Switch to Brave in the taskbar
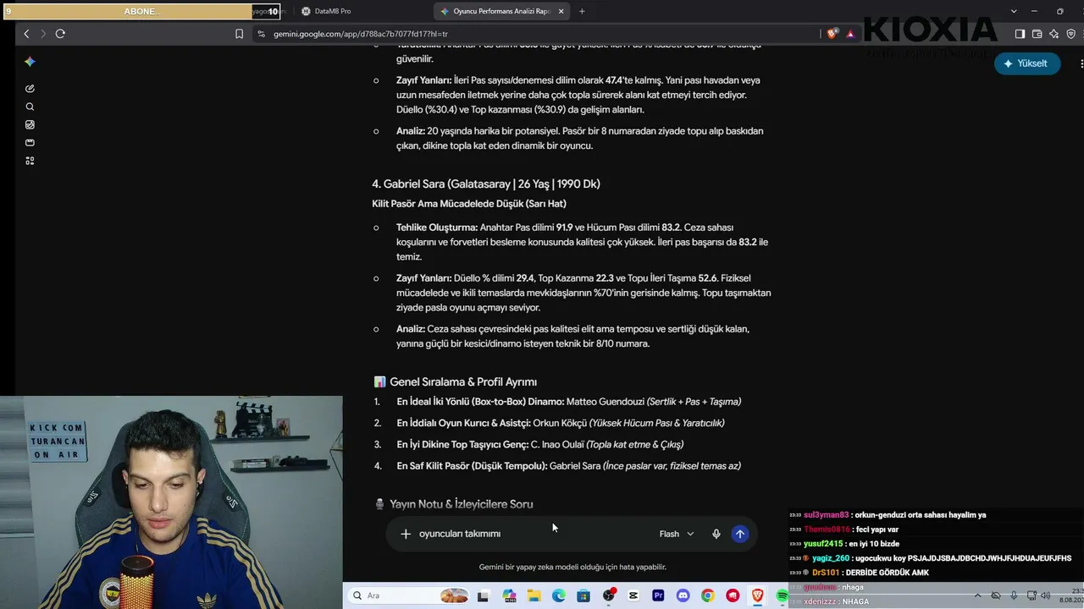 [x=758, y=595]
